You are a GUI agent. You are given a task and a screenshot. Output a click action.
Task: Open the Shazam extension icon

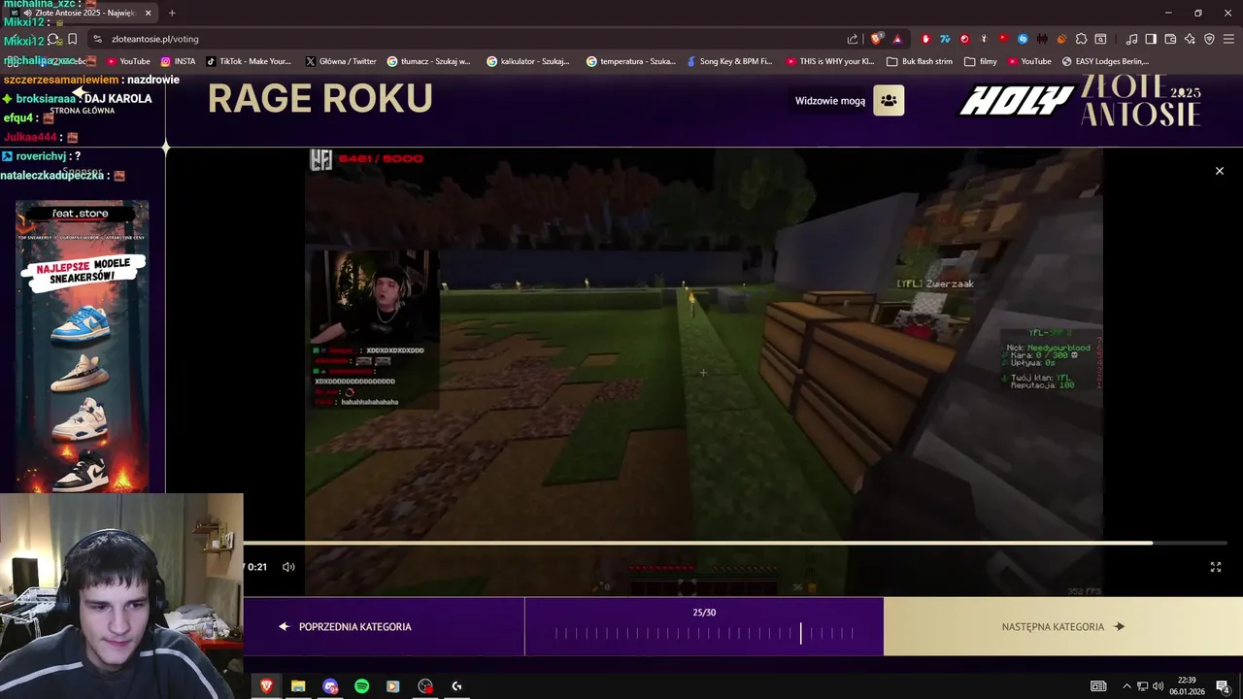(1023, 39)
